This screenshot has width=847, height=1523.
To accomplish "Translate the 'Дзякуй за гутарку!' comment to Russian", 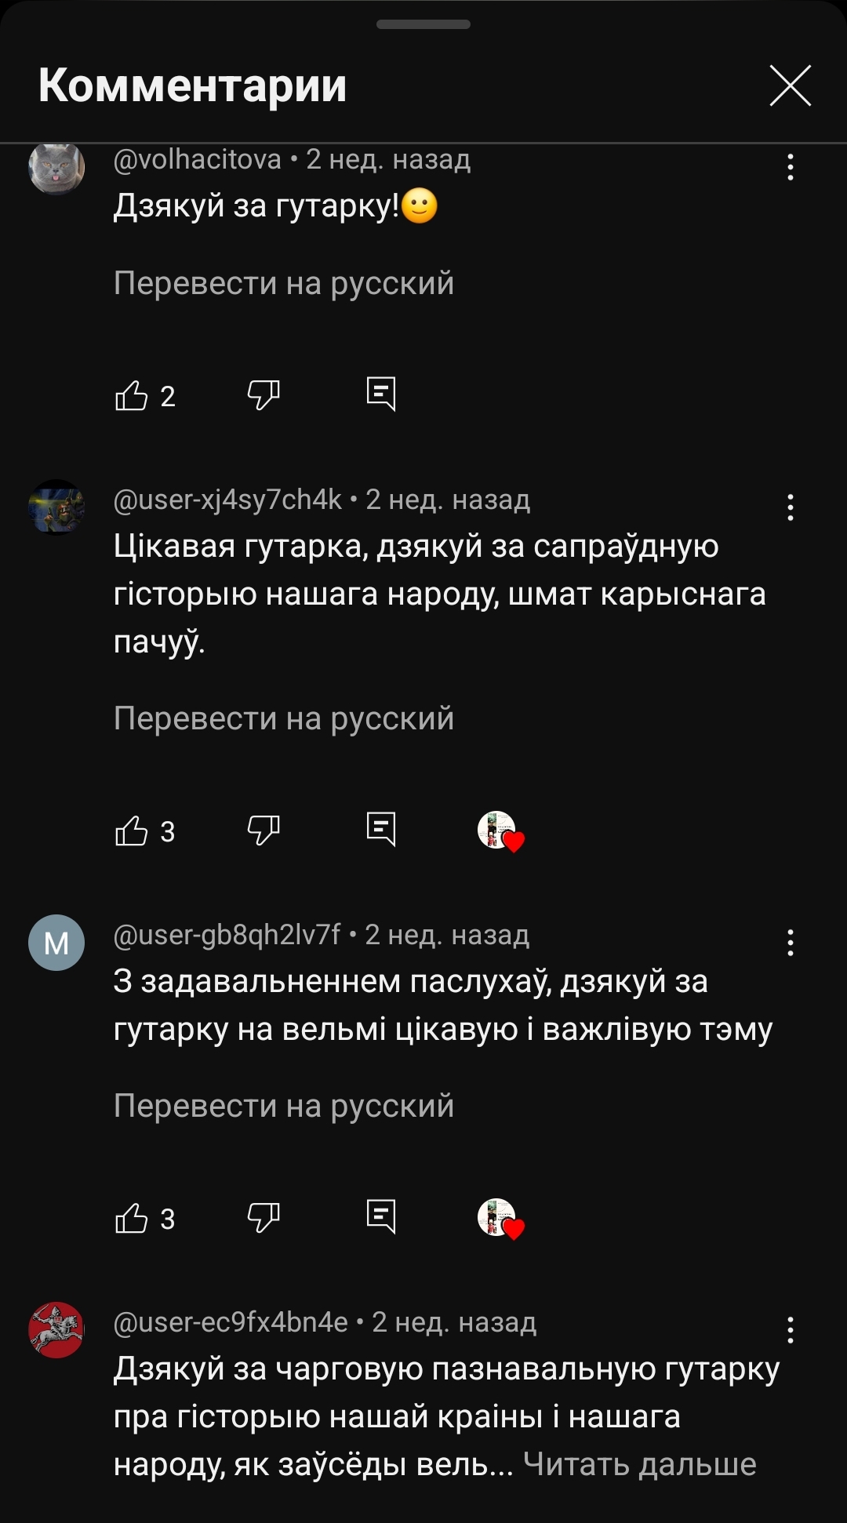I will [284, 283].
